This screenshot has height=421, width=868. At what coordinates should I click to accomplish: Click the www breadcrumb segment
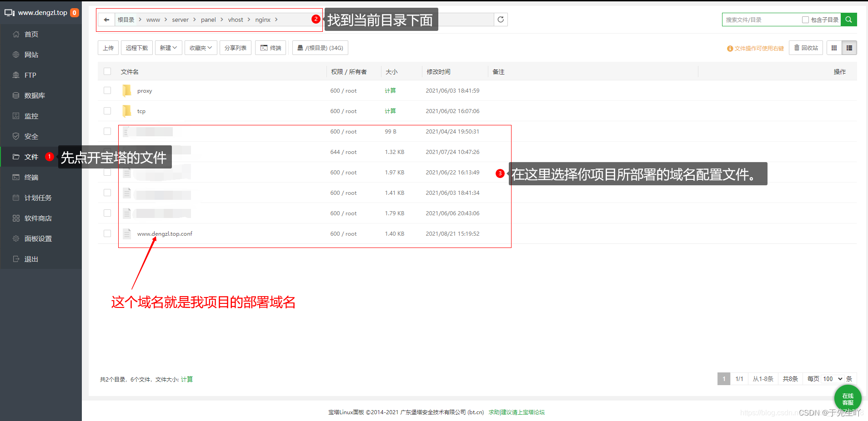(153, 20)
